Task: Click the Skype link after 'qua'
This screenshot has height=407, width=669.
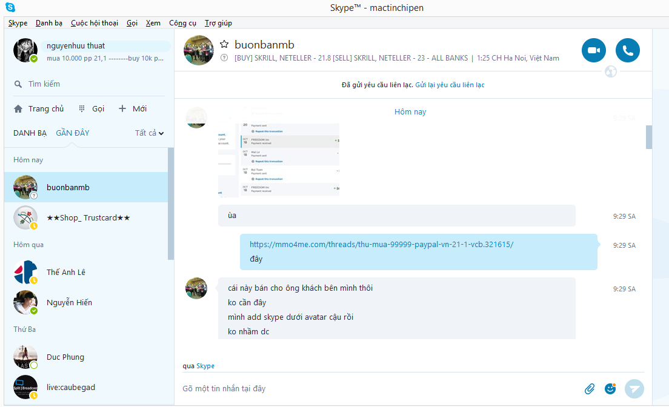Action: (205, 366)
